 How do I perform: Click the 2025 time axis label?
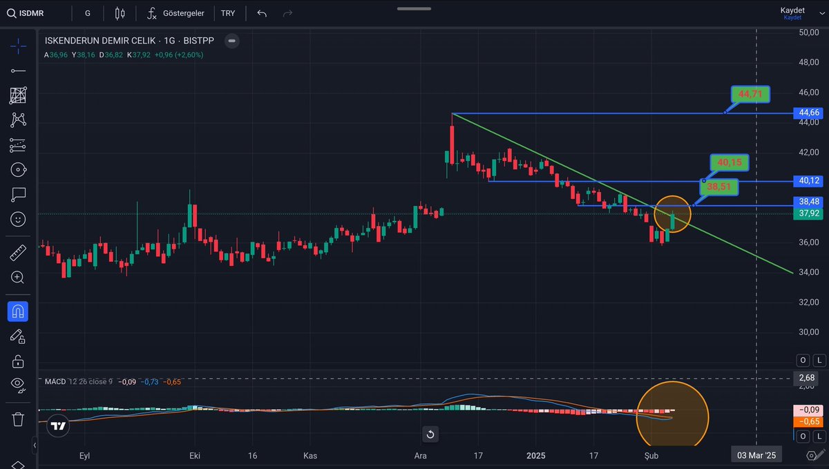point(536,456)
